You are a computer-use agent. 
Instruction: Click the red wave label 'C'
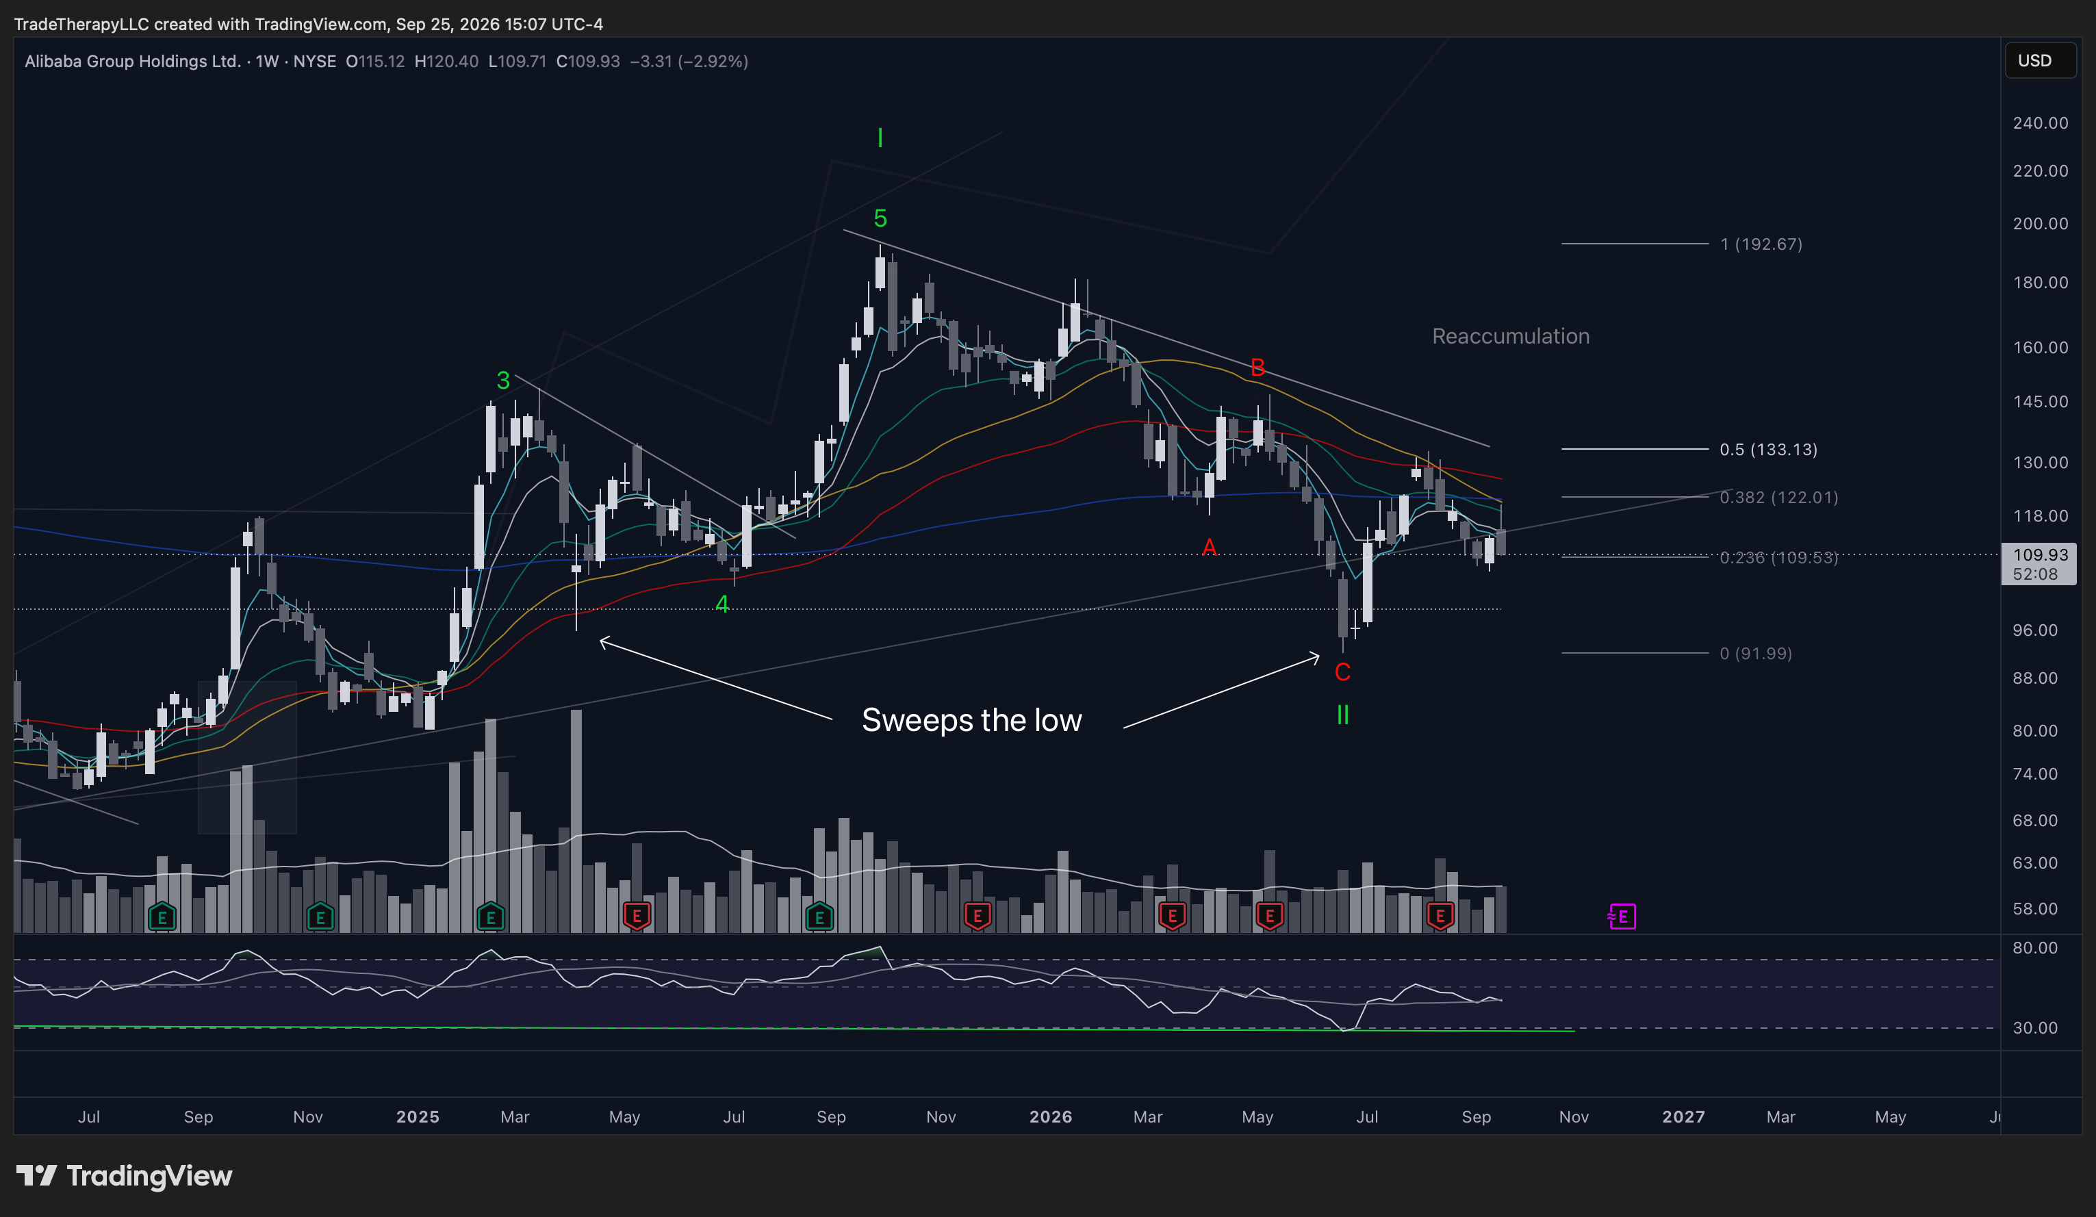coord(1342,671)
